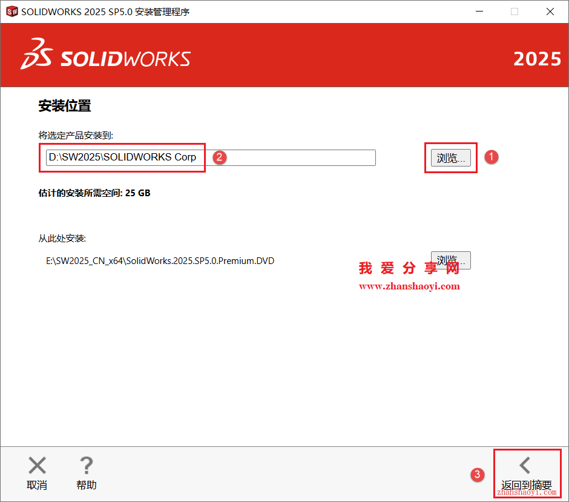Focus the install path field D:\SW2025
The width and height of the screenshot is (569, 502).
(x=211, y=157)
